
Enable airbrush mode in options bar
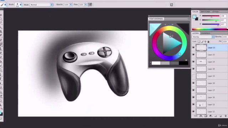pyautogui.click(x=90, y=5)
